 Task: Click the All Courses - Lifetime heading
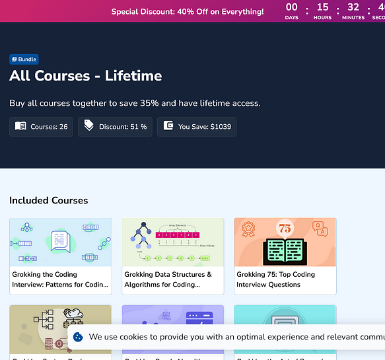coord(85,76)
